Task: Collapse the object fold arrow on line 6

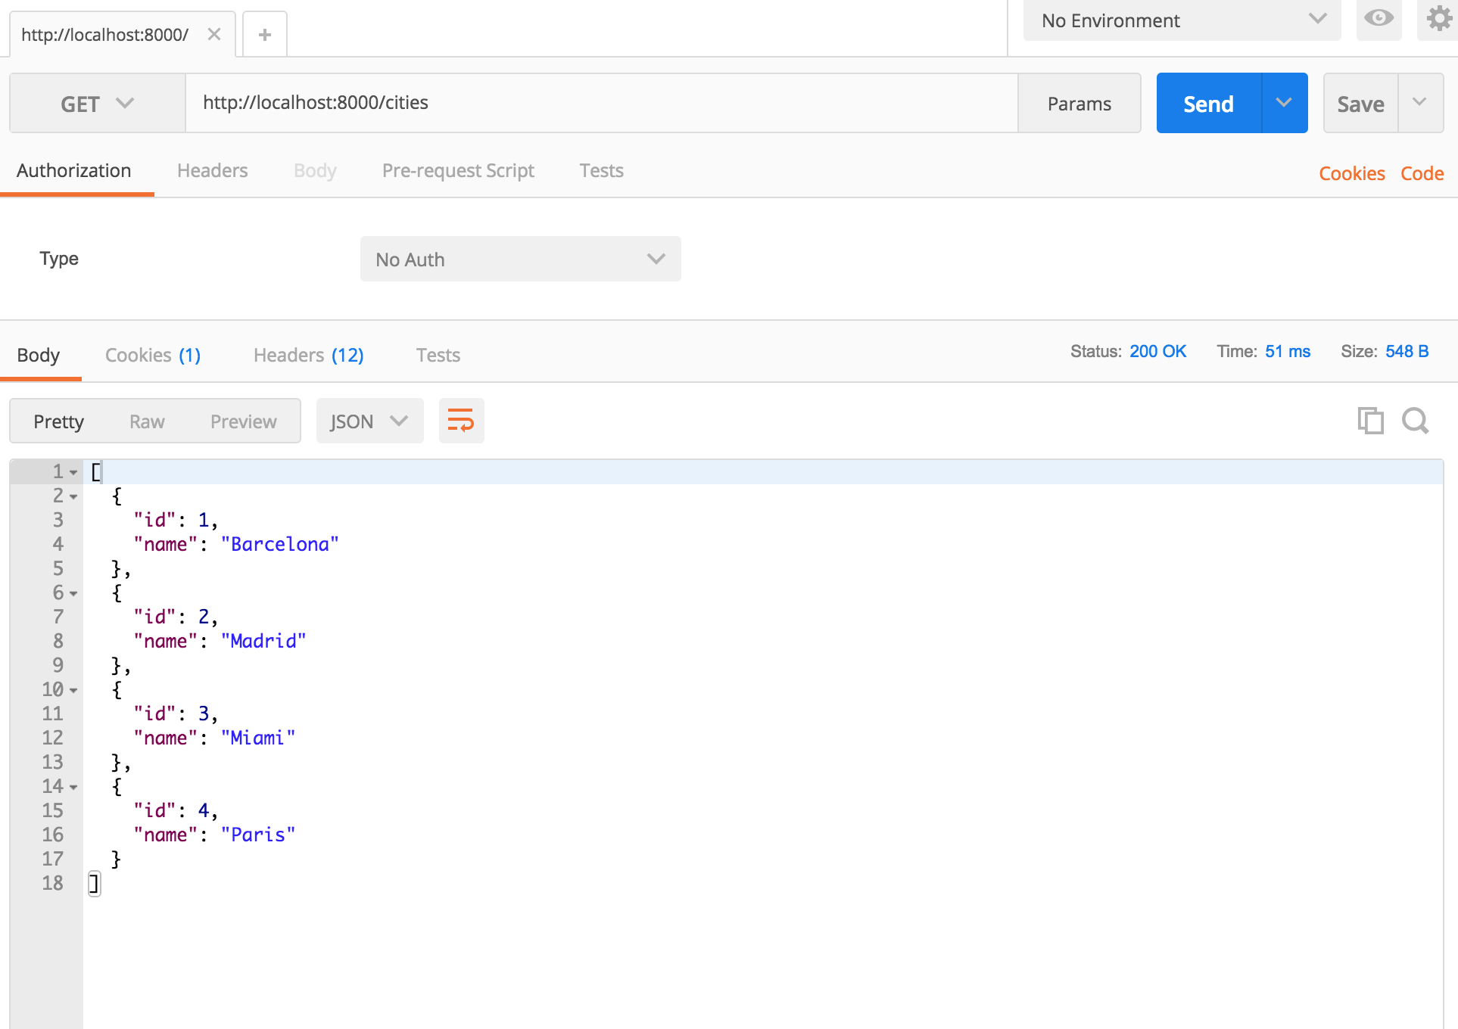Action: pos(73,593)
